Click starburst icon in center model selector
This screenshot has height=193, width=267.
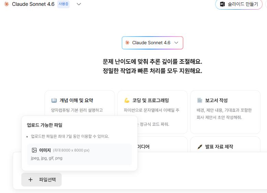[127, 43]
